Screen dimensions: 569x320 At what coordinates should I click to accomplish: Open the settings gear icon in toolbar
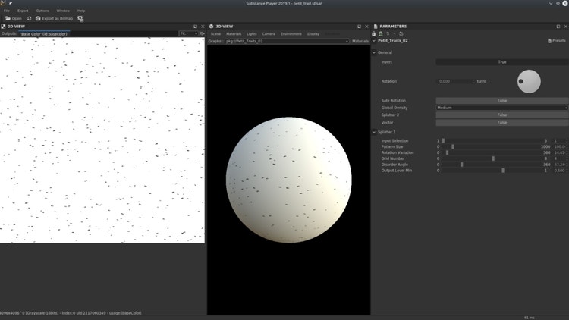tap(80, 18)
